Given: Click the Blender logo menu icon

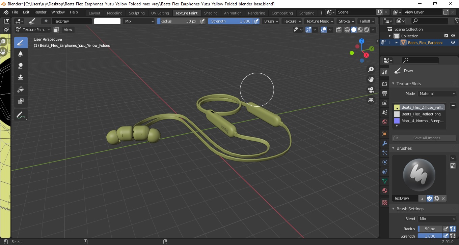Looking at the screenshot, I should tap(6, 12).
